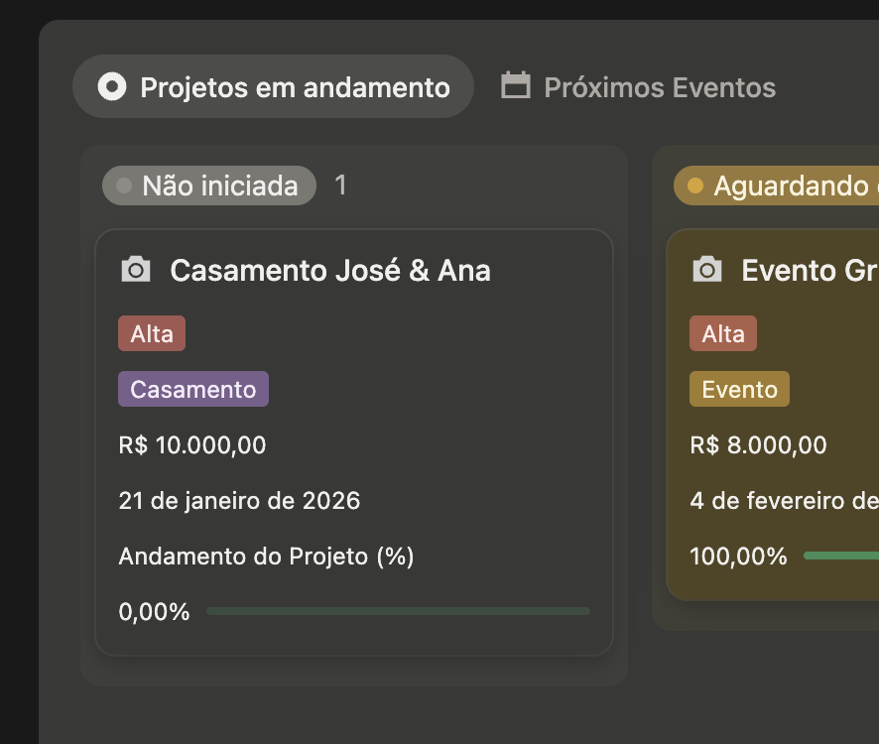The image size is (879, 744).
Task: Click the 0,00% progress bar
Action: [398, 611]
